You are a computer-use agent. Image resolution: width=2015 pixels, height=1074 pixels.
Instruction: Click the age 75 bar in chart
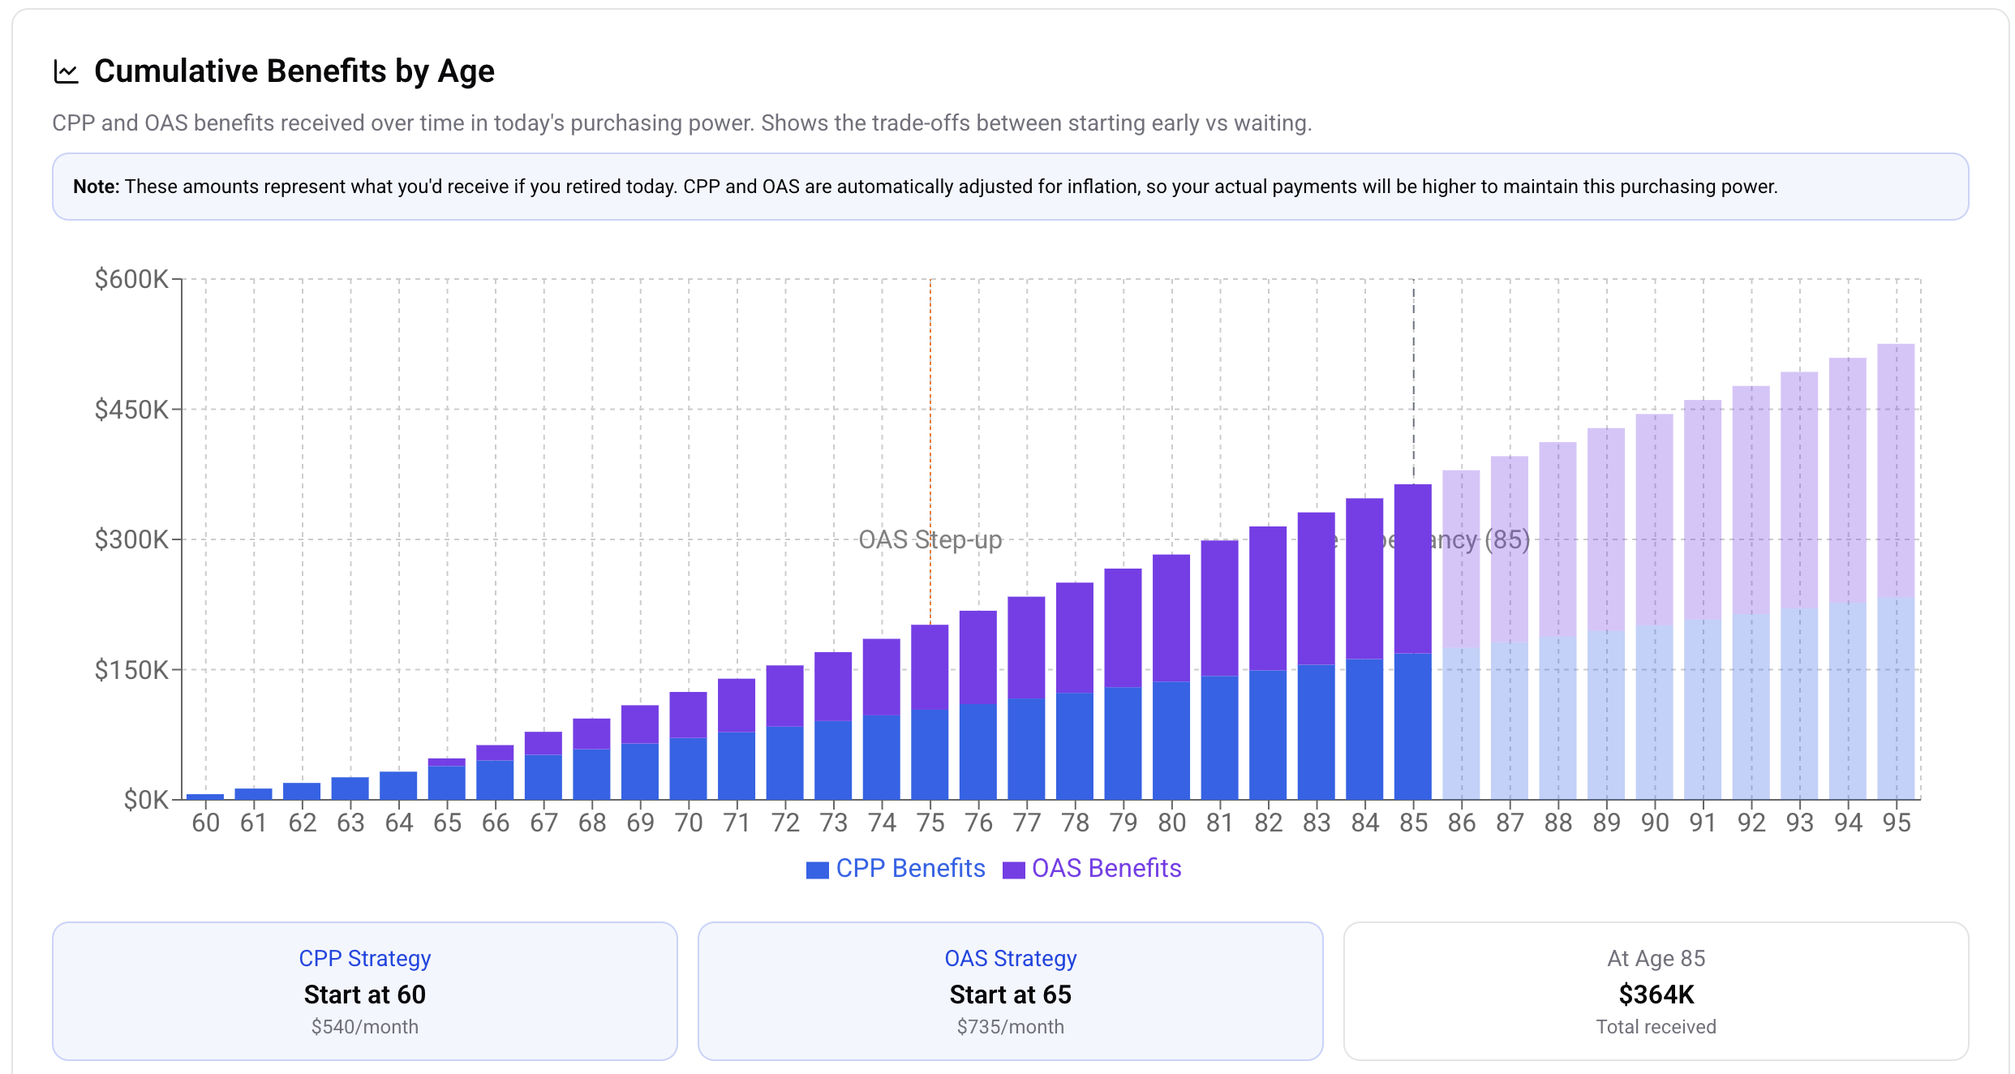click(930, 712)
